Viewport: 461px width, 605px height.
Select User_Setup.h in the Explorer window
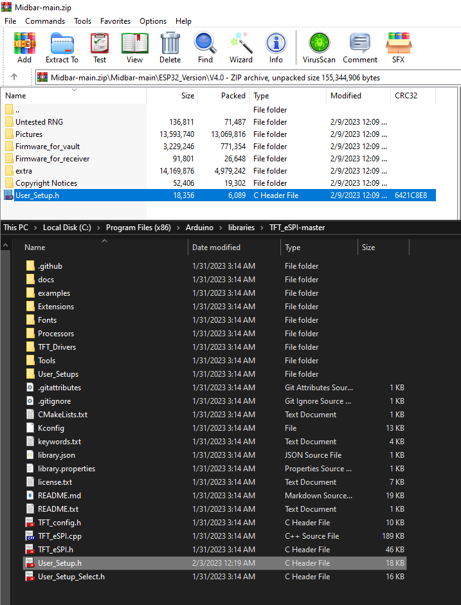click(x=215, y=563)
